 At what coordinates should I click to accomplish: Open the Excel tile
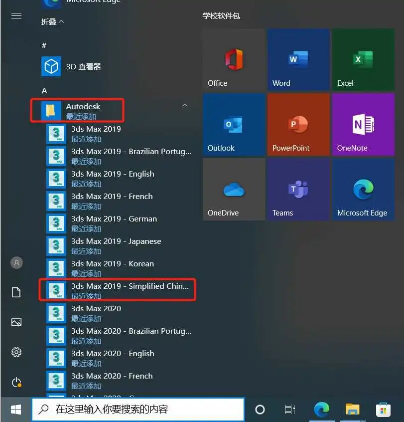click(x=364, y=60)
